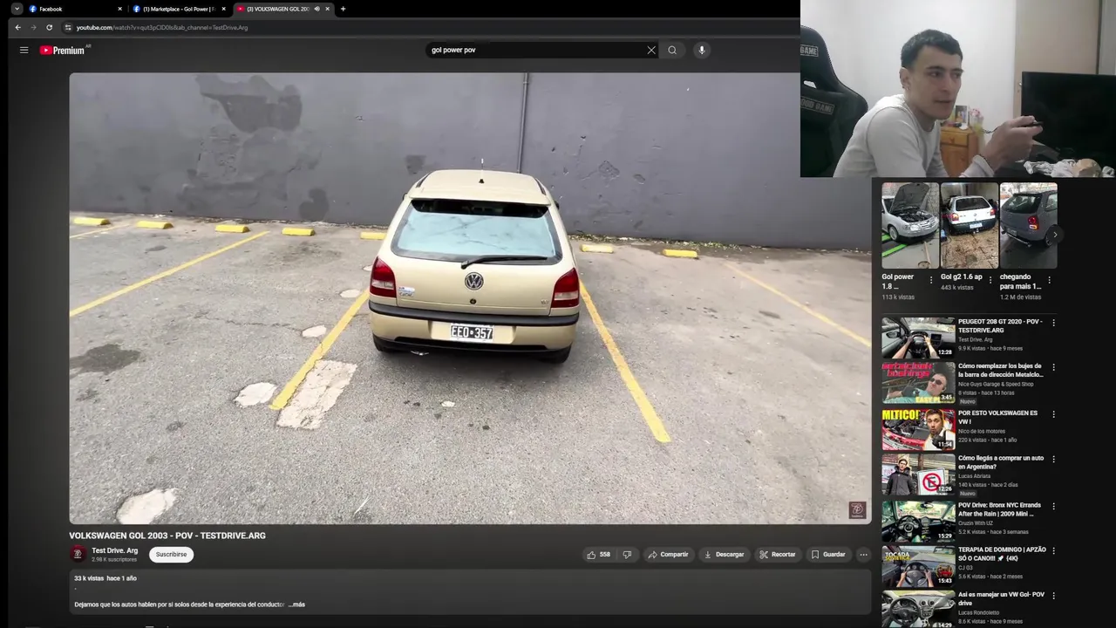Open site information icon in address bar
This screenshot has height=628, width=1116.
coord(68,27)
